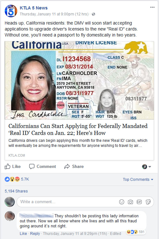Click the Like thumbs-up on the post
159x239 pixels.
[13, 166]
